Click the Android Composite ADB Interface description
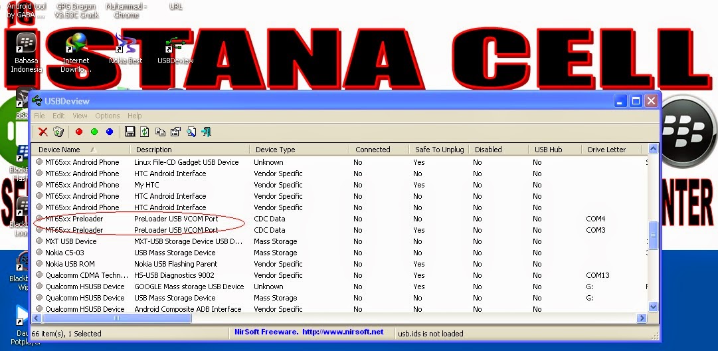This screenshot has height=351, width=718. (x=188, y=309)
